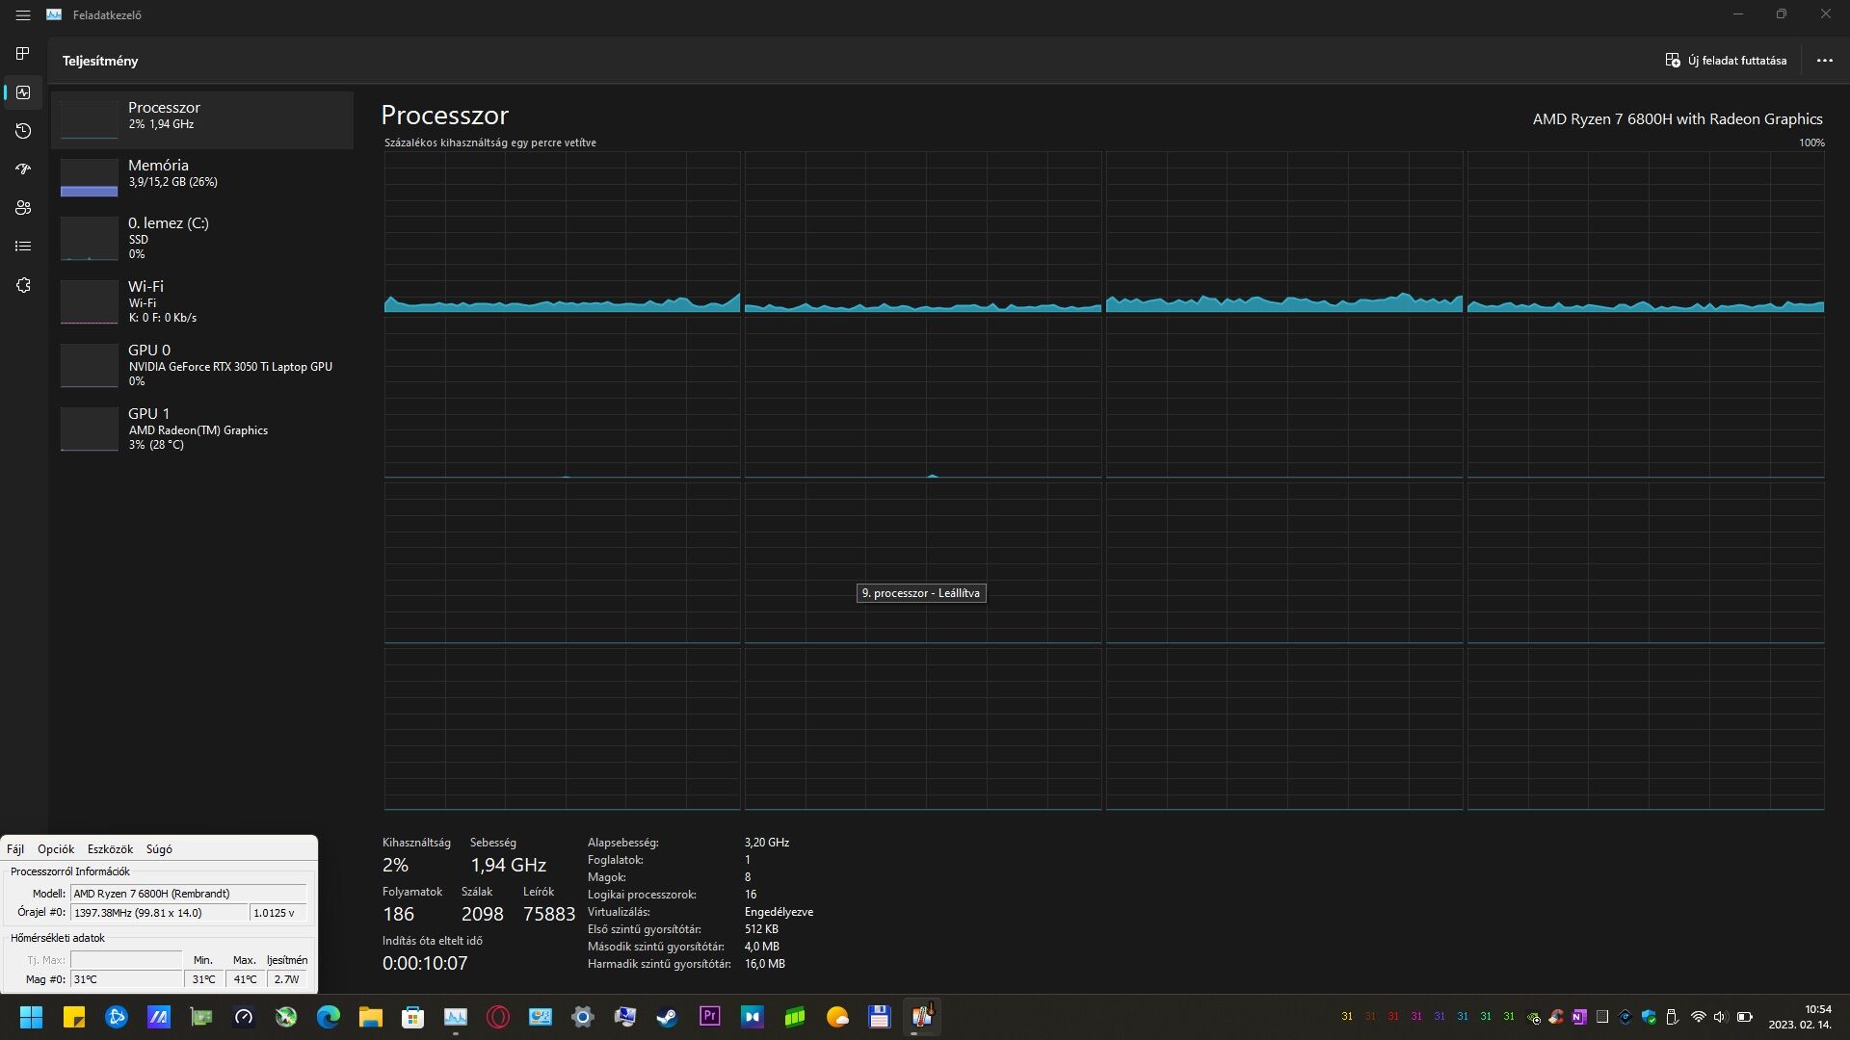Click the Leírók count 75883
Screen dimensions: 1850x1040
[x=549, y=914]
